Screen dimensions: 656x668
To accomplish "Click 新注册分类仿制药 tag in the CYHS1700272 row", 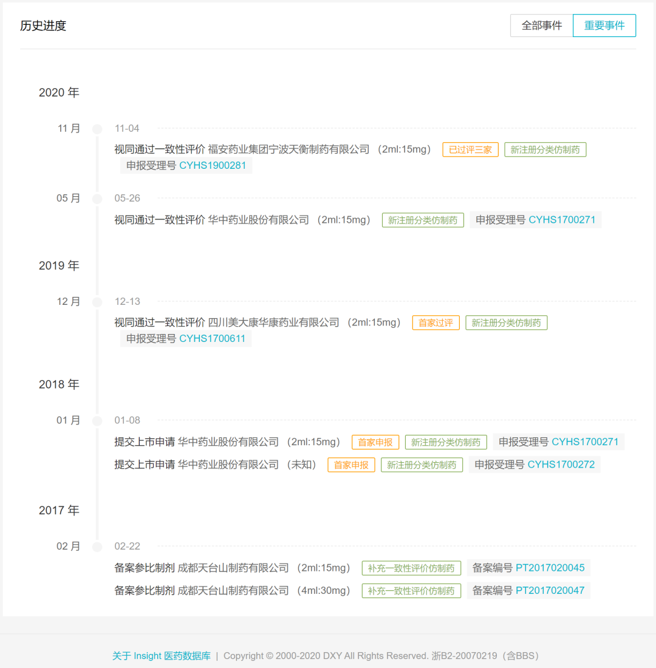I will point(422,465).
